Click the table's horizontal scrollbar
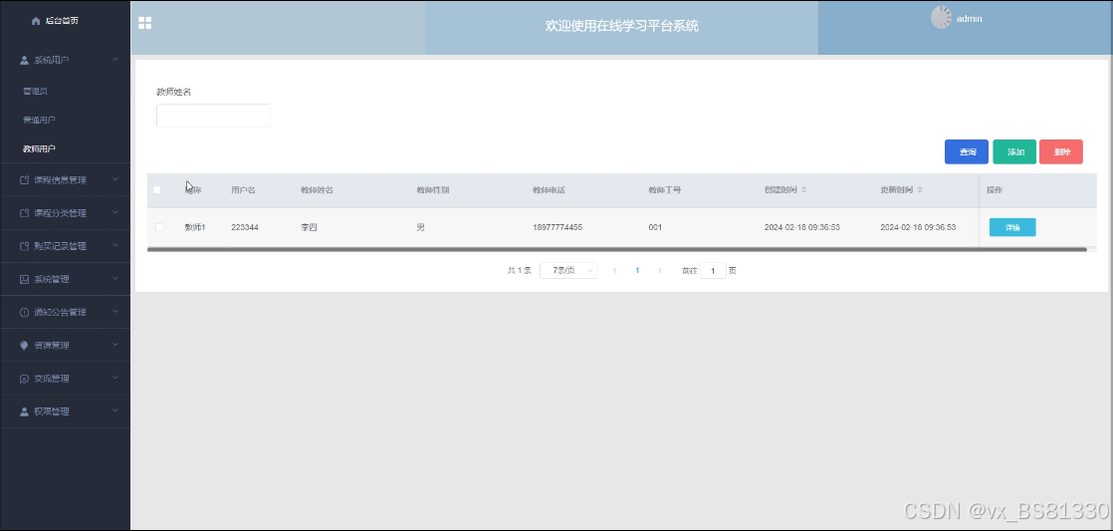The height and width of the screenshot is (531, 1113). tap(617, 249)
